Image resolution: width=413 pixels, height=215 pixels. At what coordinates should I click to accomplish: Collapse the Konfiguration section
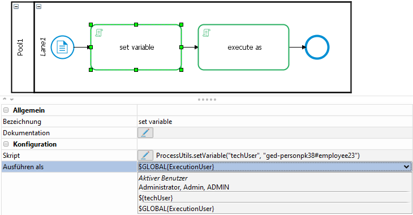point(6,144)
